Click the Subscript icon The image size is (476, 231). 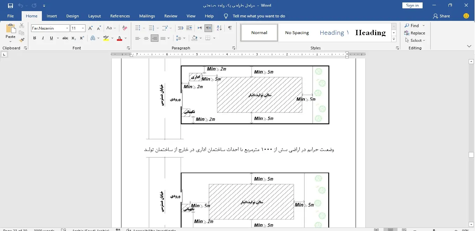[x=74, y=38]
